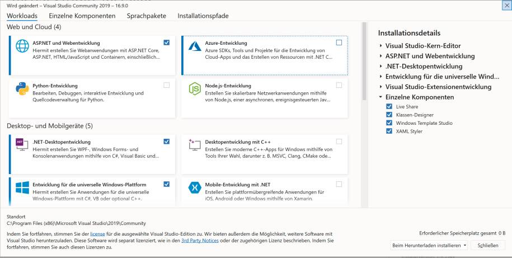This screenshot has width=512, height=258.
Task: Click the Desktopentwicklung mit C++ title
Action: 238,142
